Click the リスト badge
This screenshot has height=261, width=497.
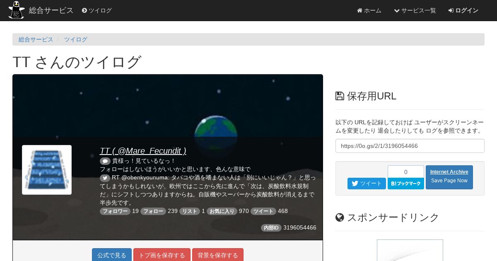(190, 211)
